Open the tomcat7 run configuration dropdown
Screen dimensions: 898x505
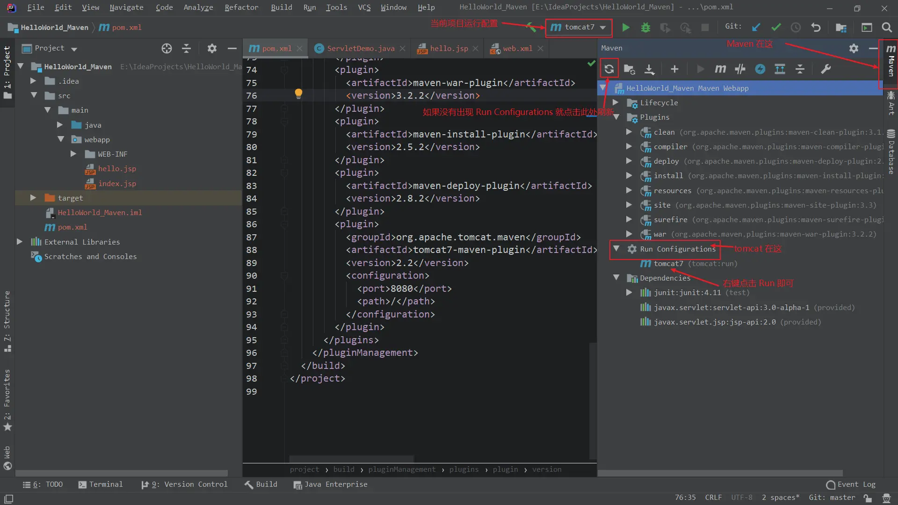(x=579, y=28)
